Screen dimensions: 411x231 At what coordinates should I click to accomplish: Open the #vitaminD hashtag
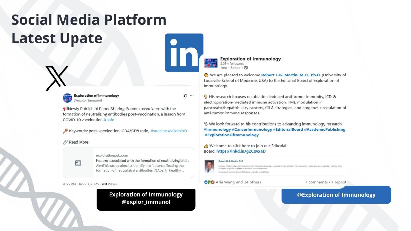click(x=177, y=131)
